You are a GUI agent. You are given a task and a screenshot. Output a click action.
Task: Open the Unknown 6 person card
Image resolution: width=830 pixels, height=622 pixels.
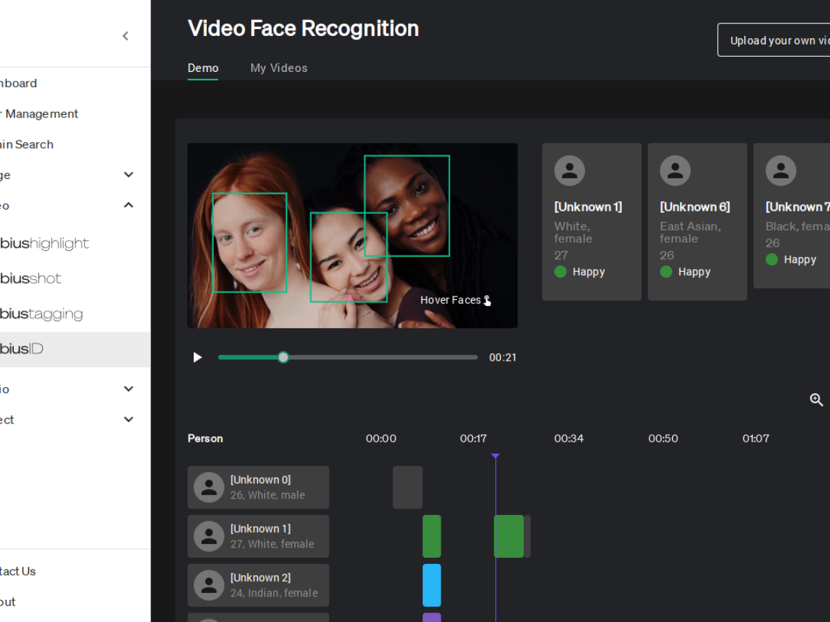point(697,222)
